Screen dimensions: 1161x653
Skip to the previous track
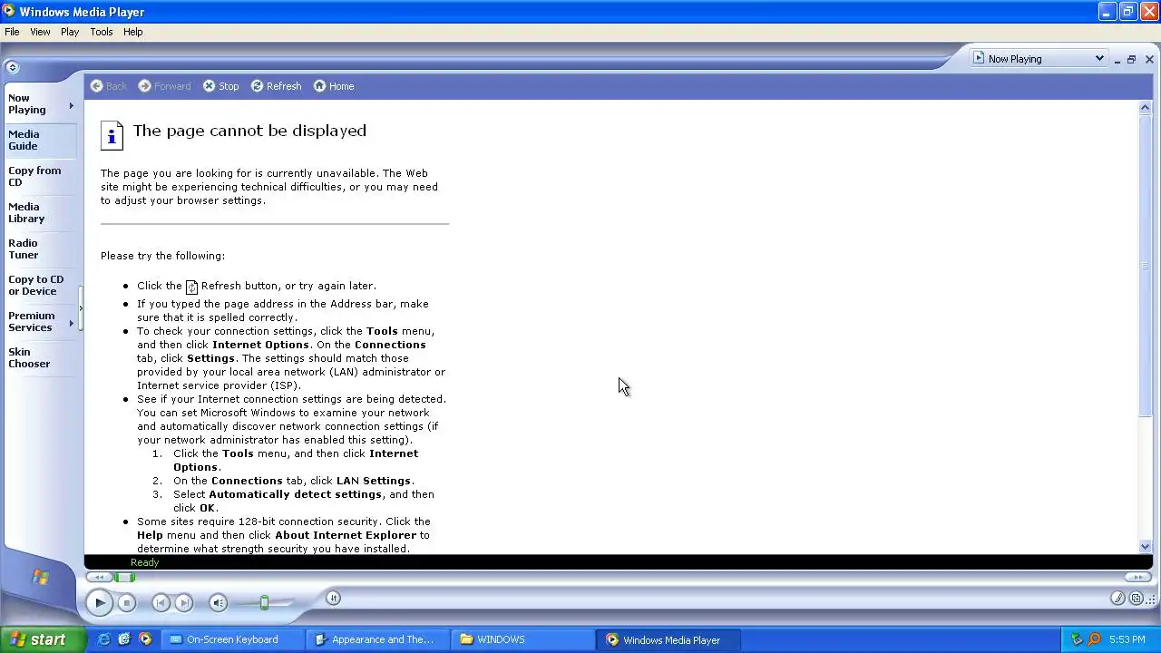coord(161,602)
